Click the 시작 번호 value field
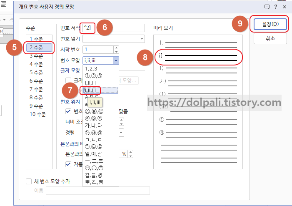This screenshot has height=206, width=292. click(98, 50)
